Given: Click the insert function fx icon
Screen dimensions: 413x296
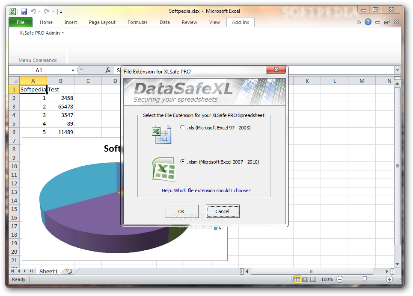Looking at the screenshot, I should pyautogui.click(x=108, y=70).
